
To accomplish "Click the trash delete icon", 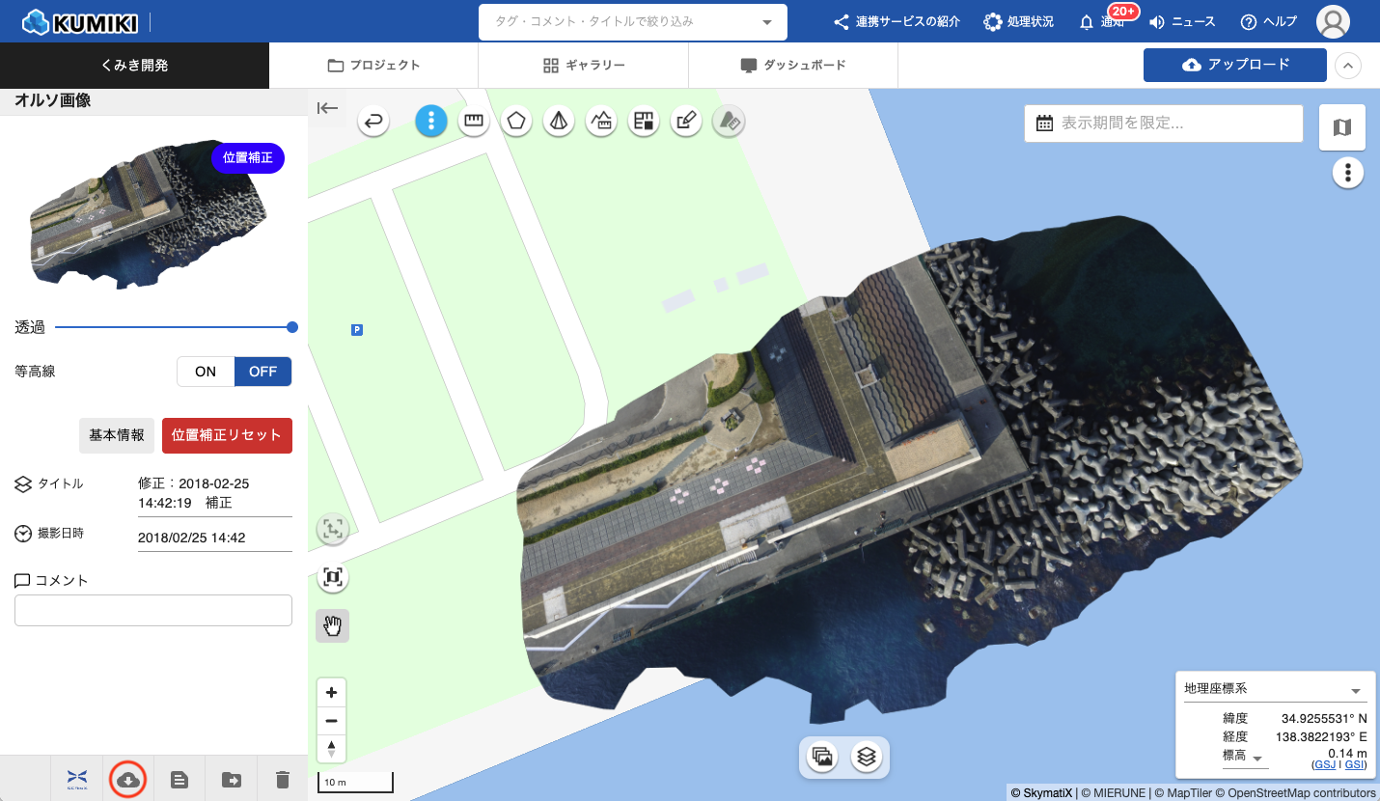I will [x=282, y=779].
